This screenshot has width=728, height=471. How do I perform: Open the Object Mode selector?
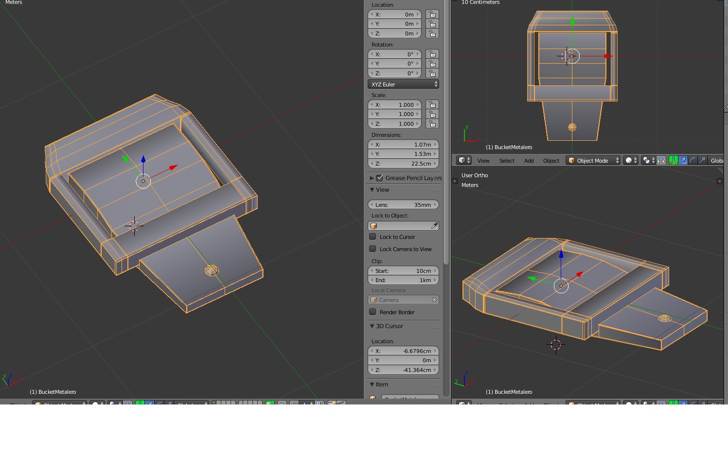click(592, 160)
